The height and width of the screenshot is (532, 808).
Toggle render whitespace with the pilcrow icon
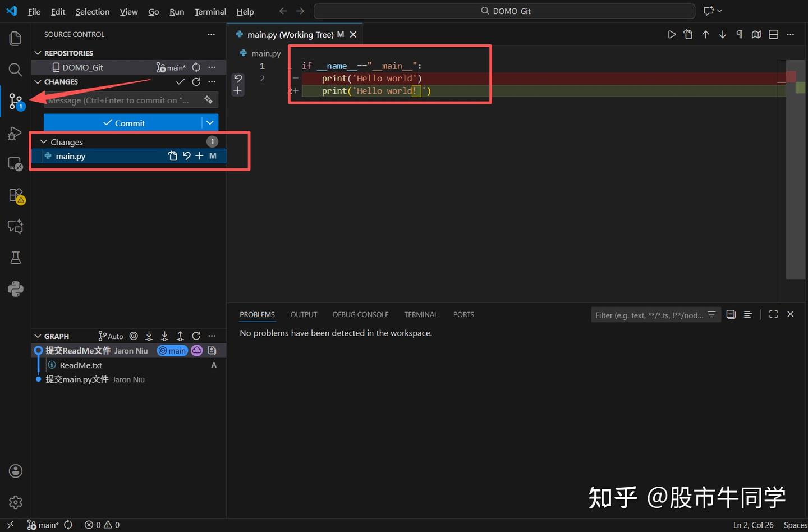click(739, 34)
